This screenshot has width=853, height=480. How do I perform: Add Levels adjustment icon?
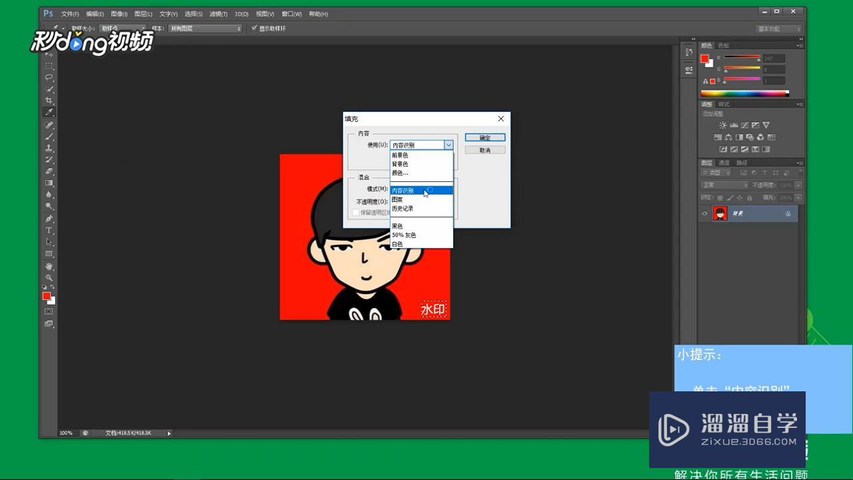(734, 125)
